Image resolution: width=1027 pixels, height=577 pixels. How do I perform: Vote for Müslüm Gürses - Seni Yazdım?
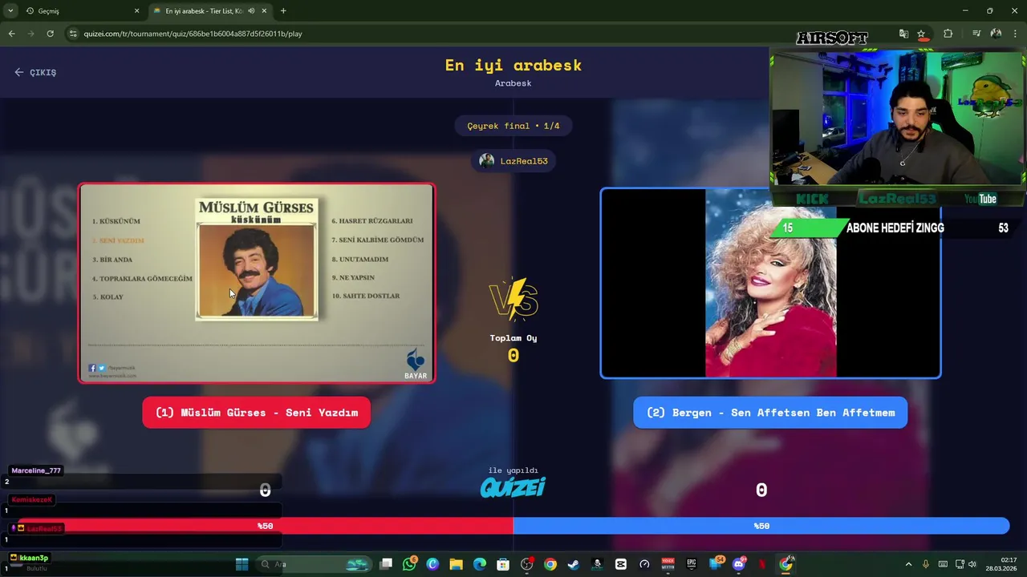tap(257, 413)
